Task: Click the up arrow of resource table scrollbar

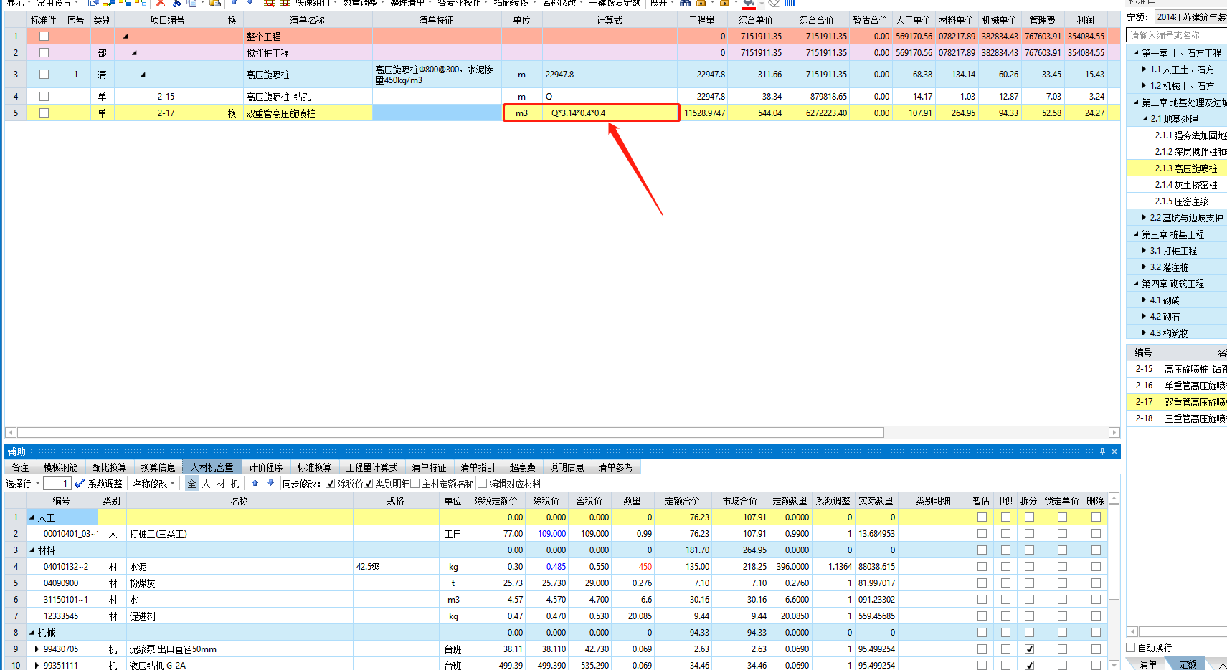Action: 1114,498
